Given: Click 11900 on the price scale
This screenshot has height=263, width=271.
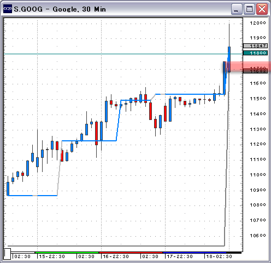Looking at the screenshot, I should [x=258, y=38].
